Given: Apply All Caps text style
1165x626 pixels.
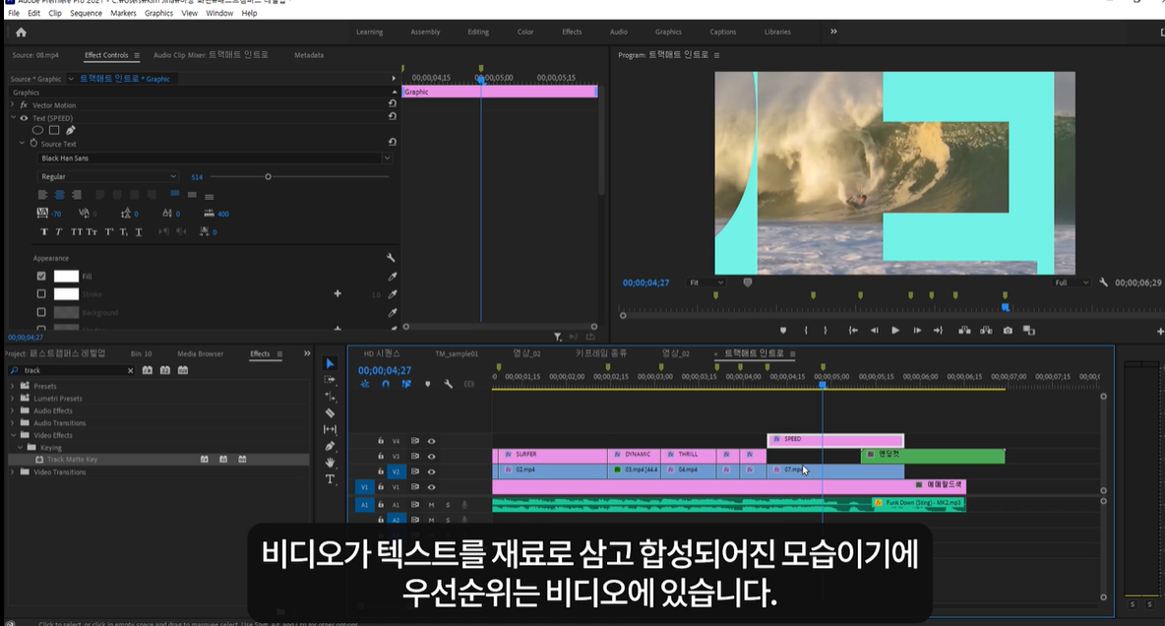Looking at the screenshot, I should click(x=76, y=232).
